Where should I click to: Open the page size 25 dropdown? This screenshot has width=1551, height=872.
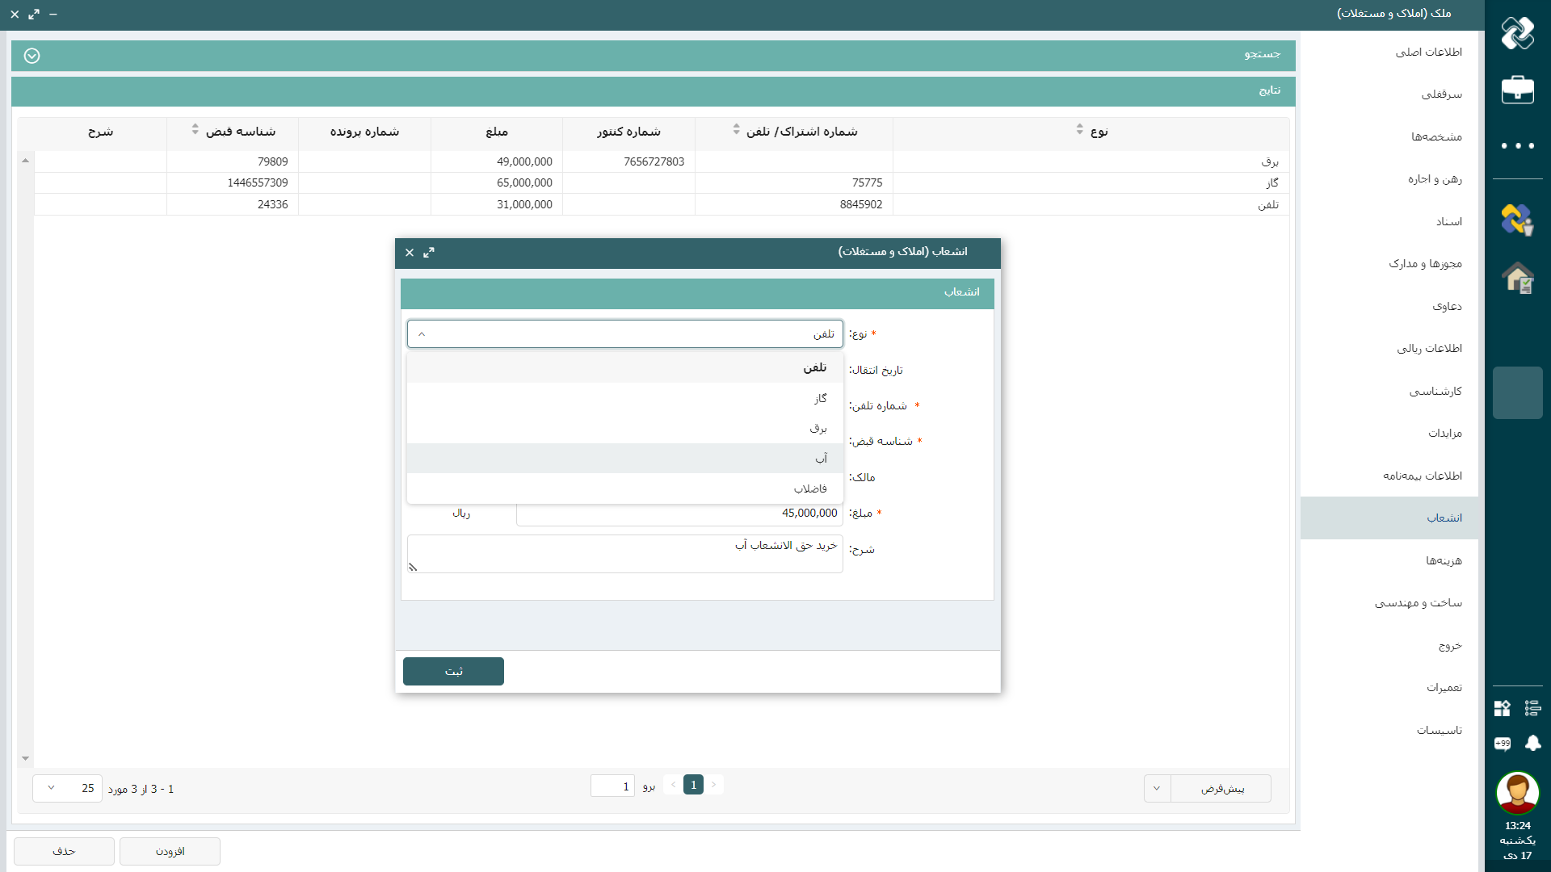(67, 788)
